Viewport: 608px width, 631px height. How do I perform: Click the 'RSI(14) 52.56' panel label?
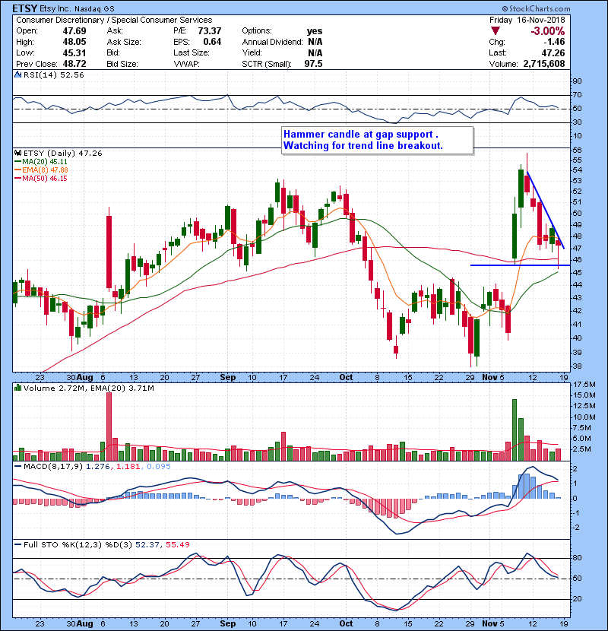click(53, 75)
